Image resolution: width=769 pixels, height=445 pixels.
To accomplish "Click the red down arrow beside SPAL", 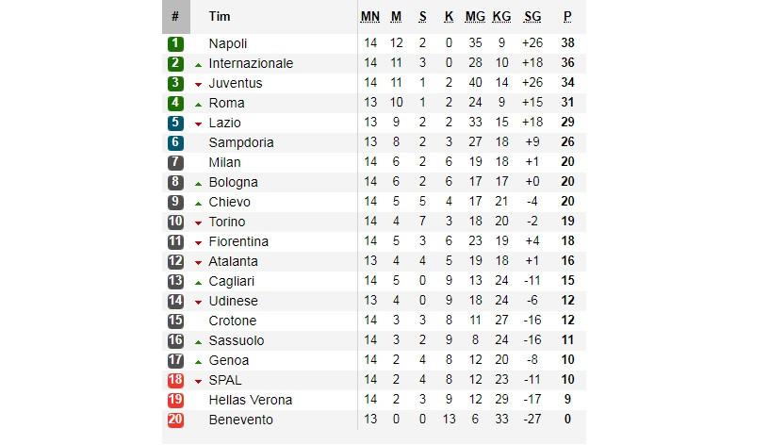I will tap(199, 381).
